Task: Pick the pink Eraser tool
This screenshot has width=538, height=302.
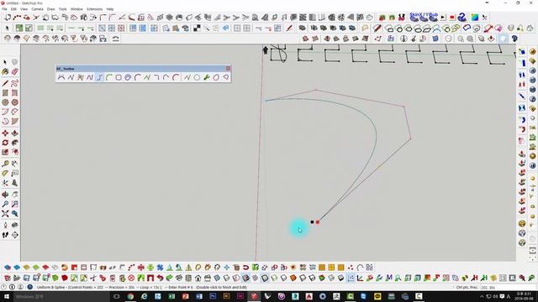Action: [15, 71]
